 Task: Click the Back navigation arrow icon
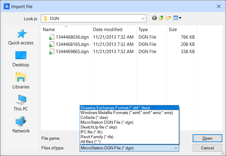[155, 18]
